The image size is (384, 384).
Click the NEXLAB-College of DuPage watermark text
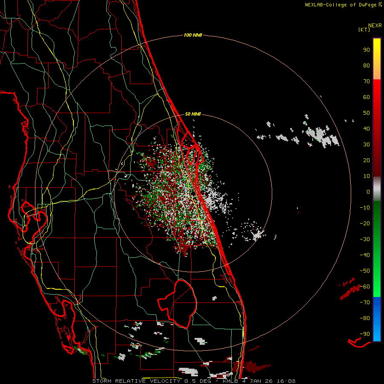coord(340,5)
